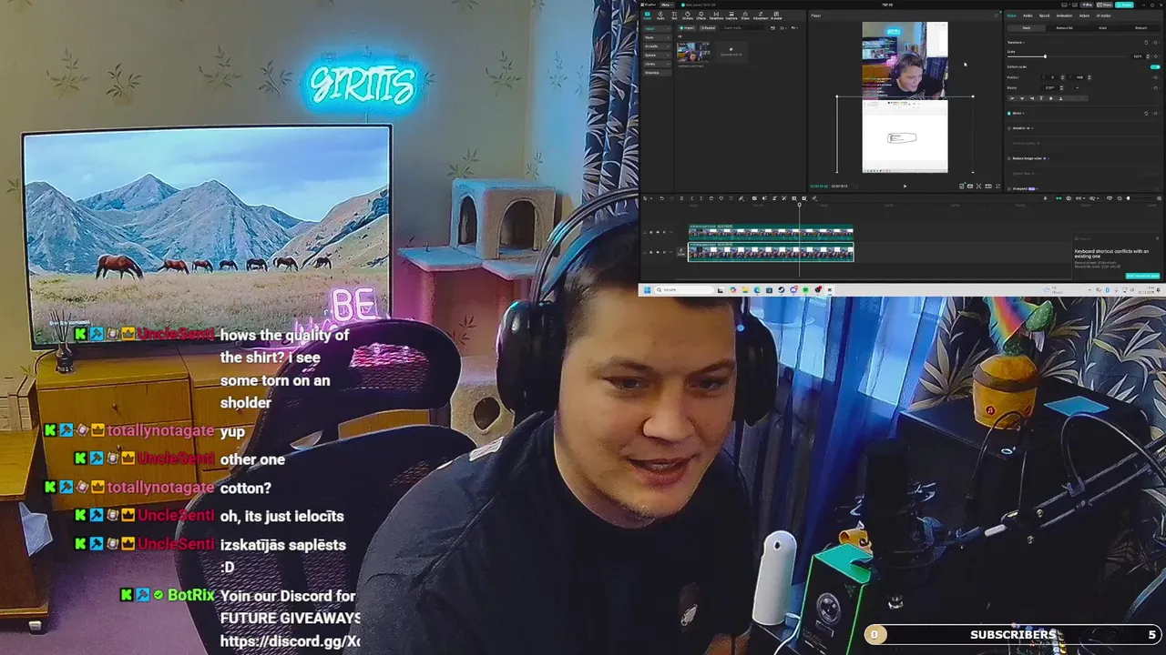This screenshot has width=1166, height=655.
Task: Switch to the Animation properties tab
Action: pos(1065,15)
